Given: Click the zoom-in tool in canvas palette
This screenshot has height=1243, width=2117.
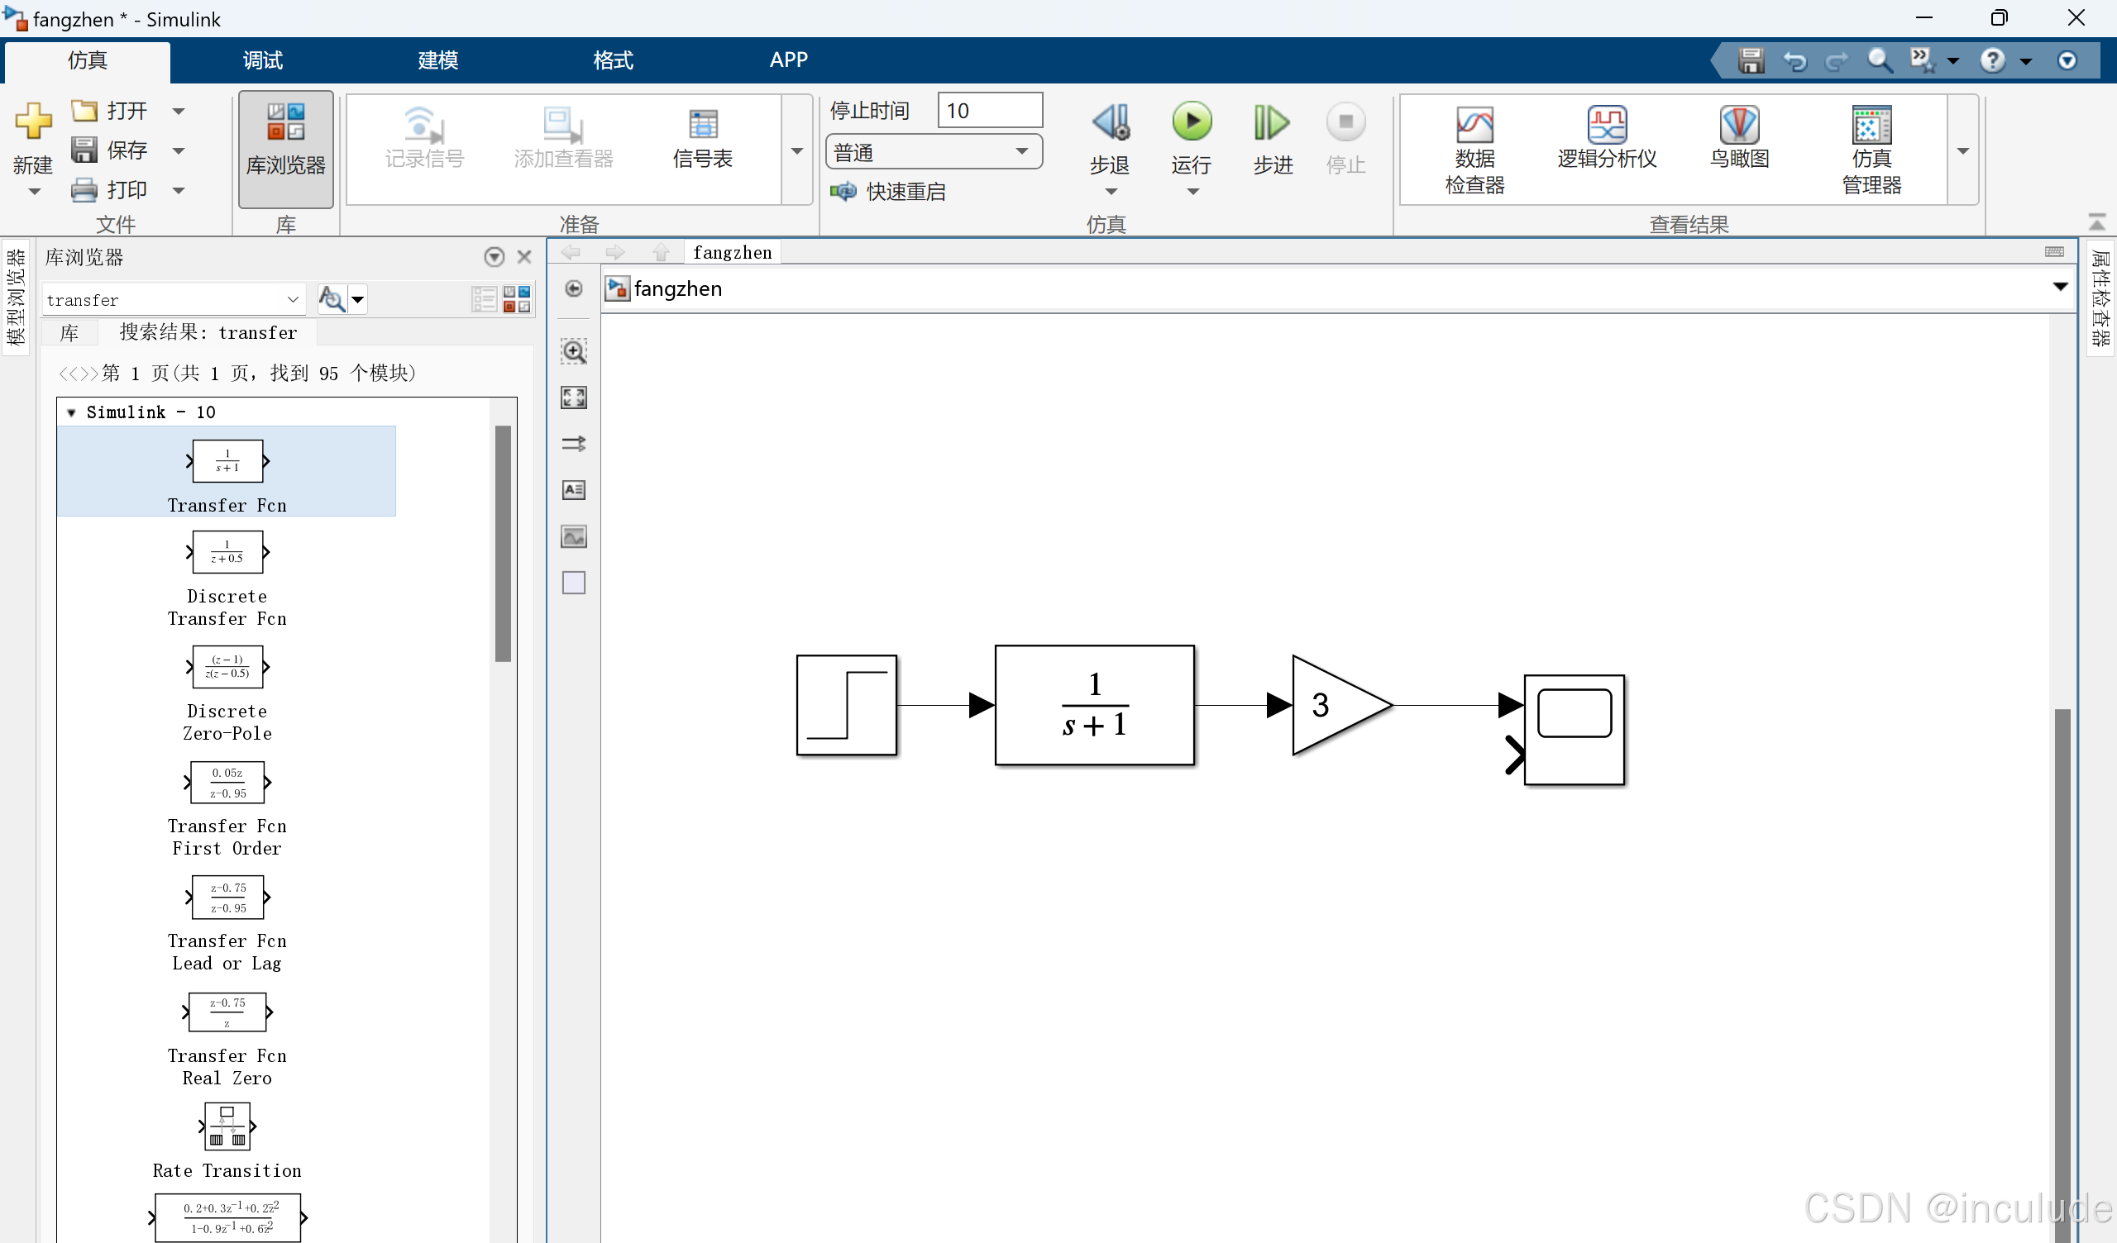Looking at the screenshot, I should point(574,351).
